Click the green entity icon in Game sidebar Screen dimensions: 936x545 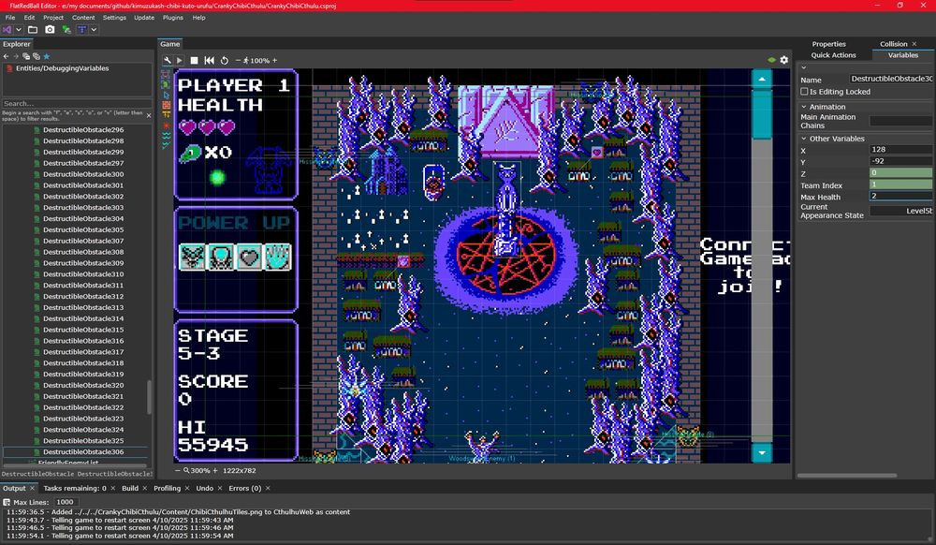(166, 85)
